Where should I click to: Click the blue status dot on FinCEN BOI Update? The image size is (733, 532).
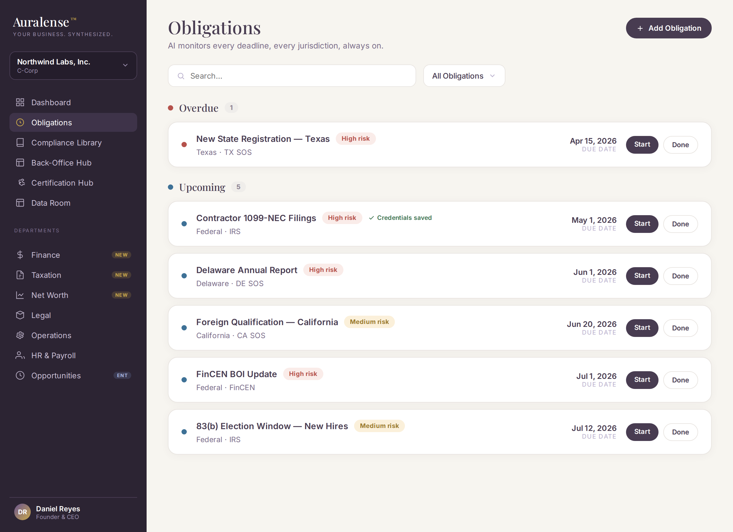(x=184, y=380)
